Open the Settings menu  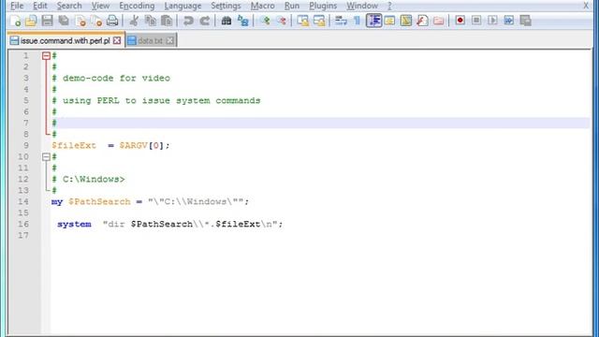click(226, 6)
